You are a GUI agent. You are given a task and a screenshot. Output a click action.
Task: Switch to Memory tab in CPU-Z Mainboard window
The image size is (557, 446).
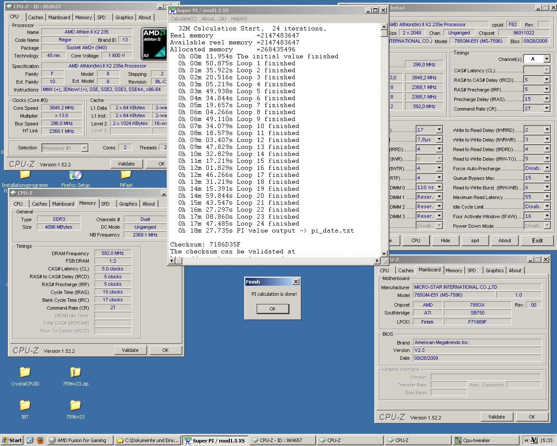click(454, 270)
